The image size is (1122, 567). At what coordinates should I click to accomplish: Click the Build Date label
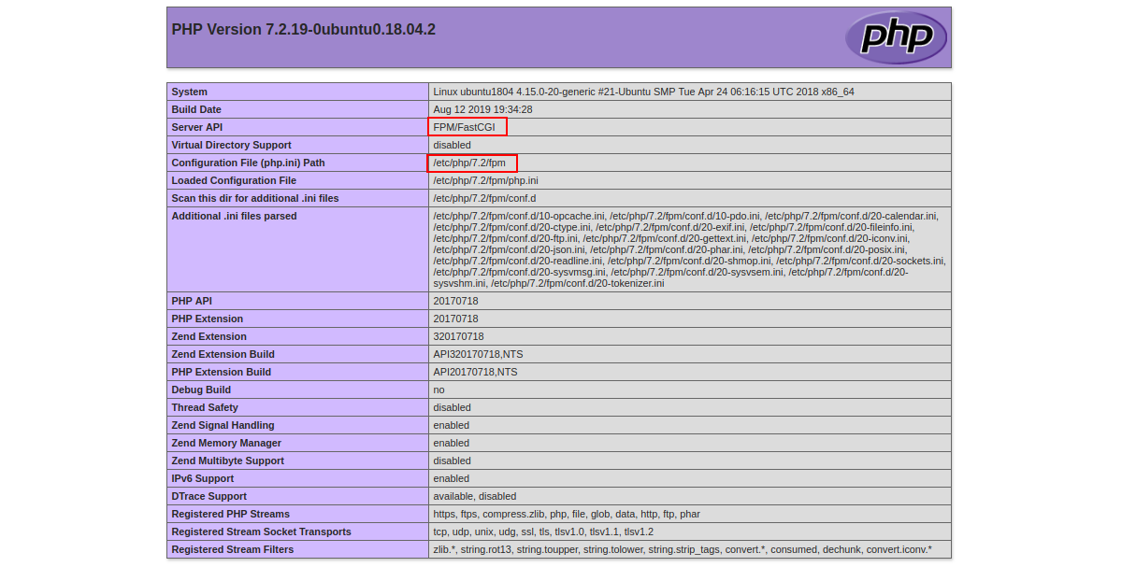(x=196, y=109)
